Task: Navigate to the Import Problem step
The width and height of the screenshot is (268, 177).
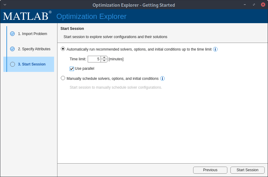Action: coord(32,34)
